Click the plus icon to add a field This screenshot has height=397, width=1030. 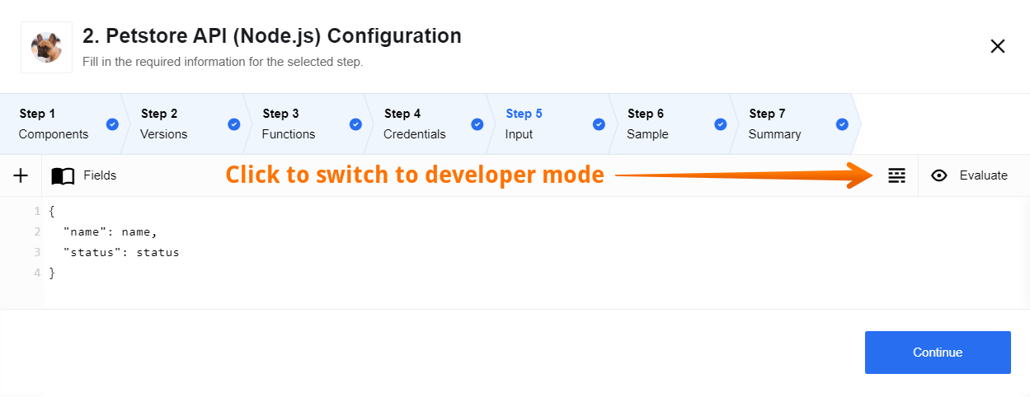(x=21, y=175)
